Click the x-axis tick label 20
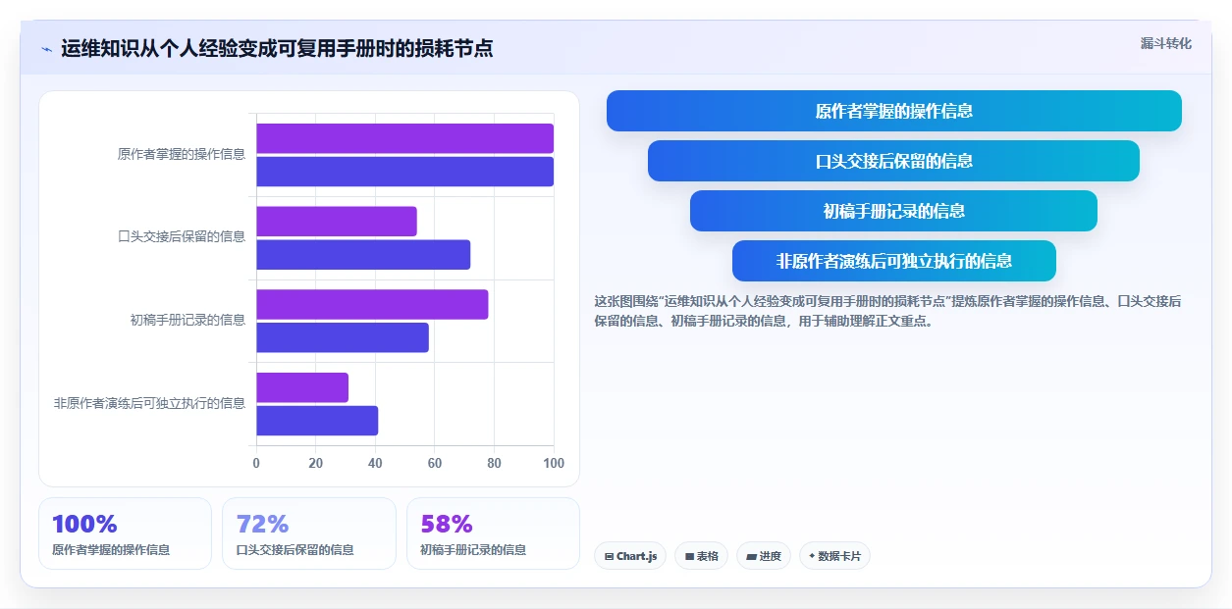The width and height of the screenshot is (1232, 609). point(316,463)
